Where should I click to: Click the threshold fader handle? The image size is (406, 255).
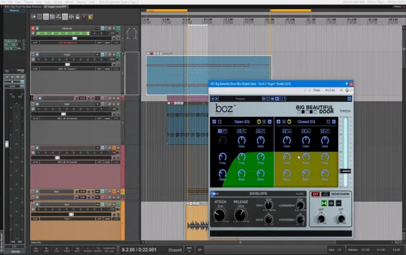click(346, 171)
